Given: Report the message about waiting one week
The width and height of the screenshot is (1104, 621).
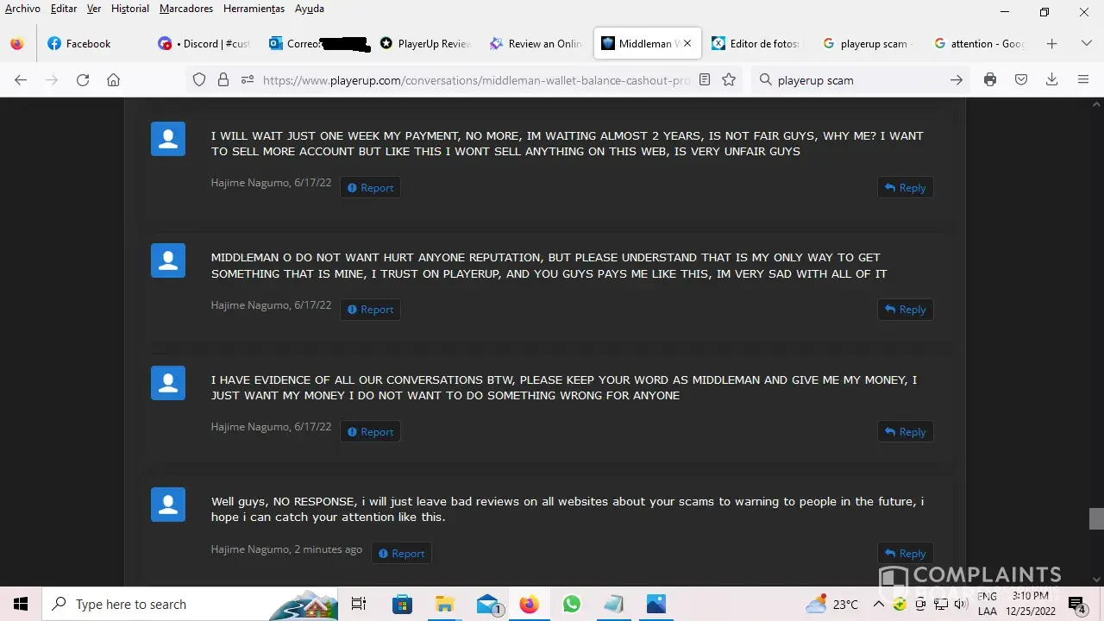Looking at the screenshot, I should pos(370,188).
